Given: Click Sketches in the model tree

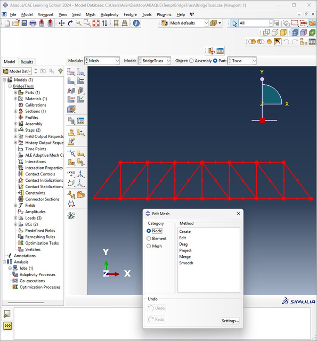Looking at the screenshot, I should coord(33,249).
